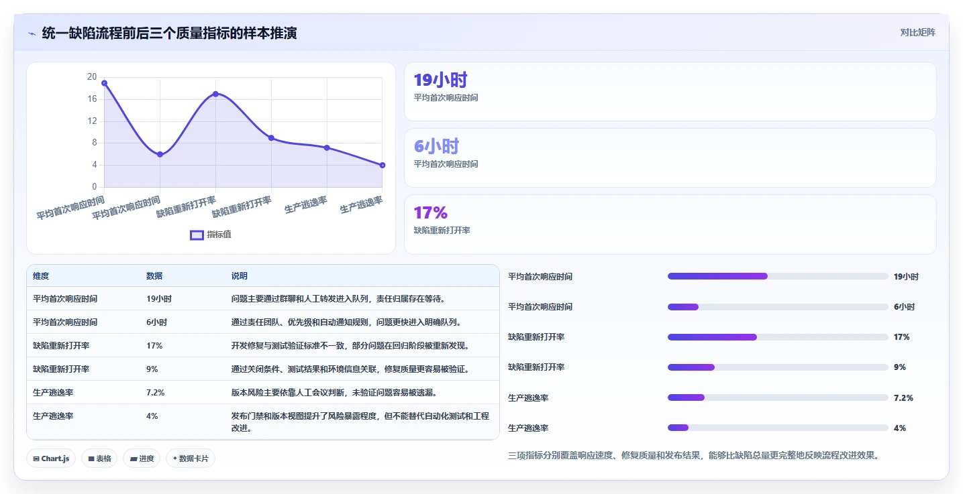Image resolution: width=963 pixels, height=494 pixels.
Task: Click the progress bar labelled 19小时
Action: click(x=778, y=276)
